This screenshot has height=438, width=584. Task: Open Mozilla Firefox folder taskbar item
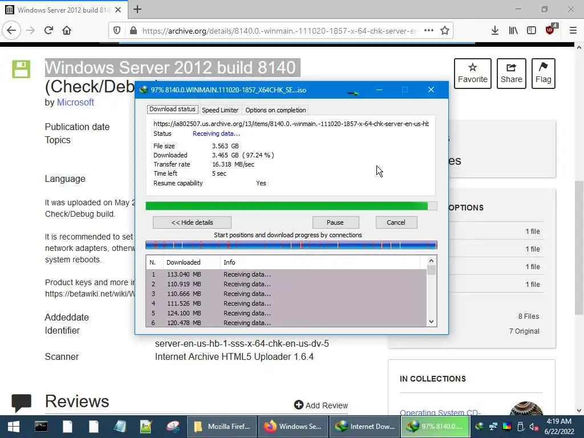coord(222,427)
